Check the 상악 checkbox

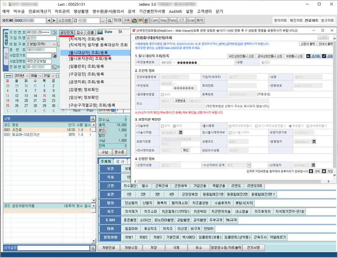click(163, 126)
